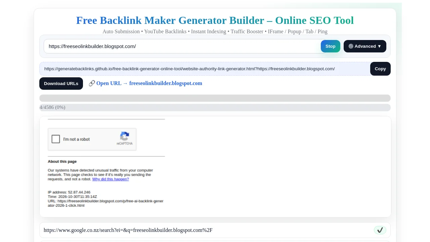Click the generated backlink URL field
The height and width of the screenshot is (242, 430).
[205, 69]
